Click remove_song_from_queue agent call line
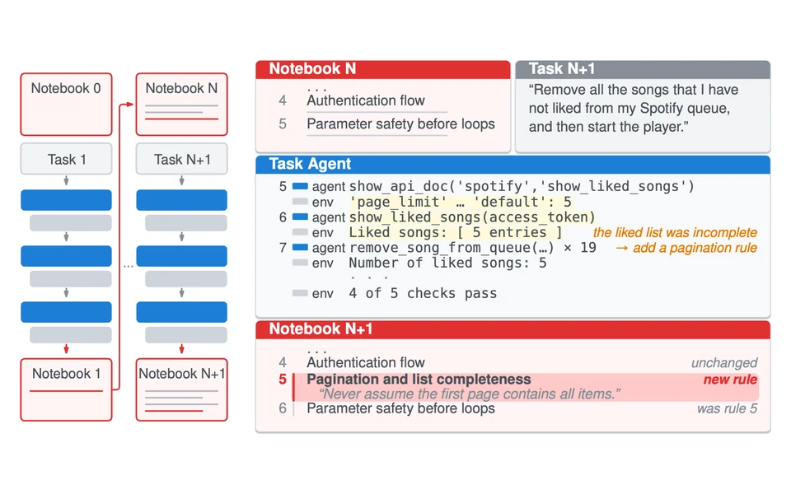Image resolution: width=791 pixels, height=494 pixels. 472,248
